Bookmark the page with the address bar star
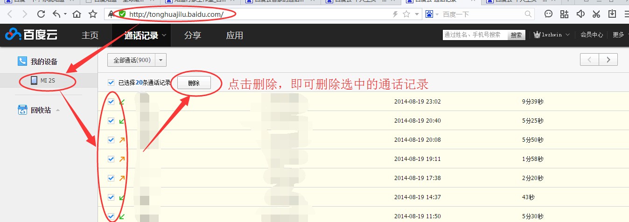 pyautogui.click(x=406, y=14)
